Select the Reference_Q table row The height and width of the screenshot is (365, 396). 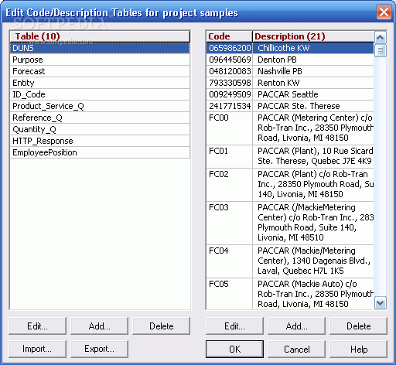(100, 118)
